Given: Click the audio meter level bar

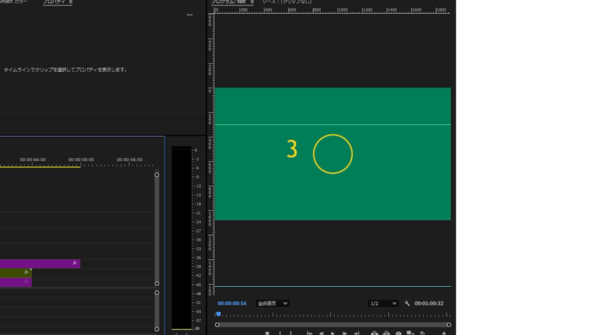Looking at the screenshot, I should (182, 238).
